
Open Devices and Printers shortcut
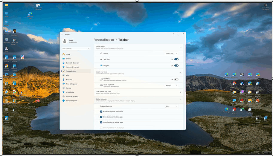click(x=14, y=41)
